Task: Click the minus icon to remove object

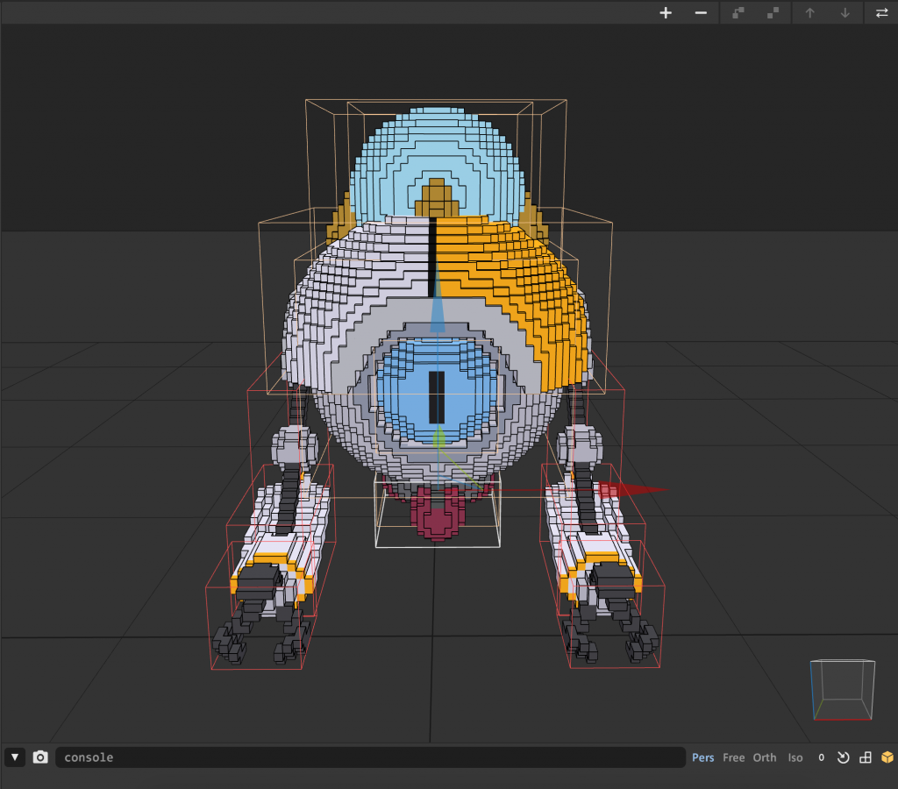Action: (x=701, y=13)
